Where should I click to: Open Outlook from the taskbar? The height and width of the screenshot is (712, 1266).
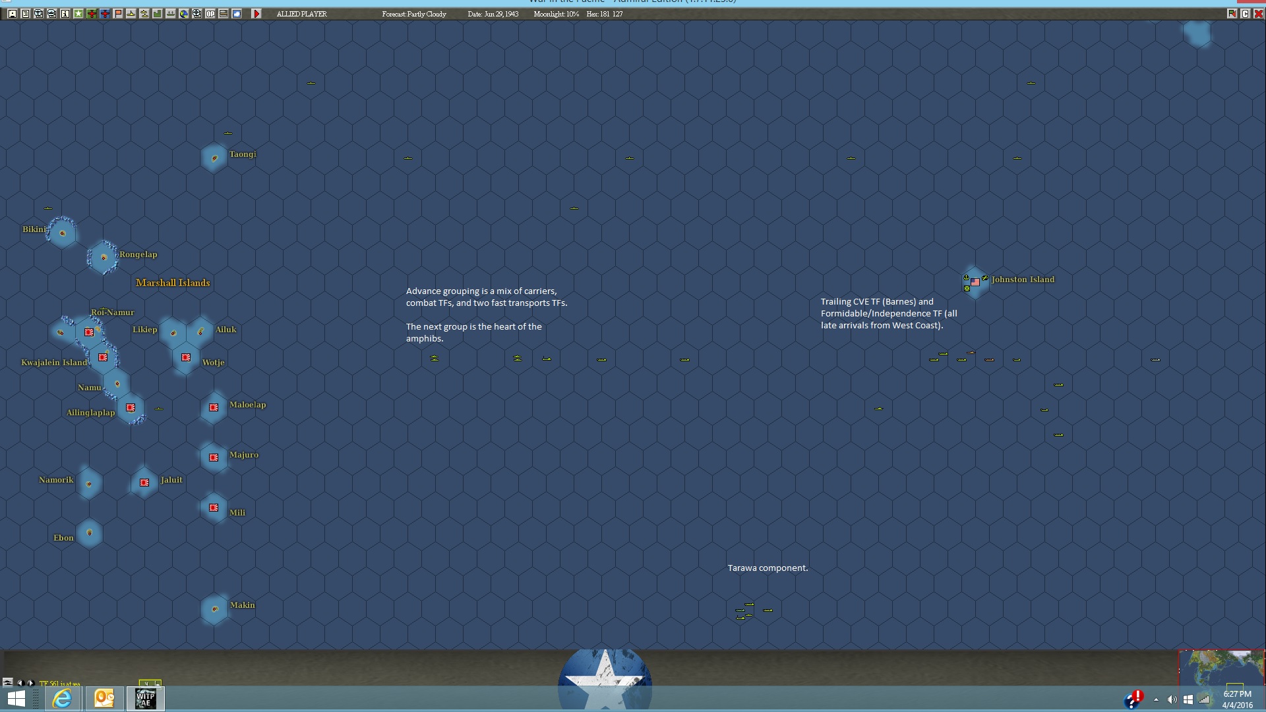coord(104,699)
